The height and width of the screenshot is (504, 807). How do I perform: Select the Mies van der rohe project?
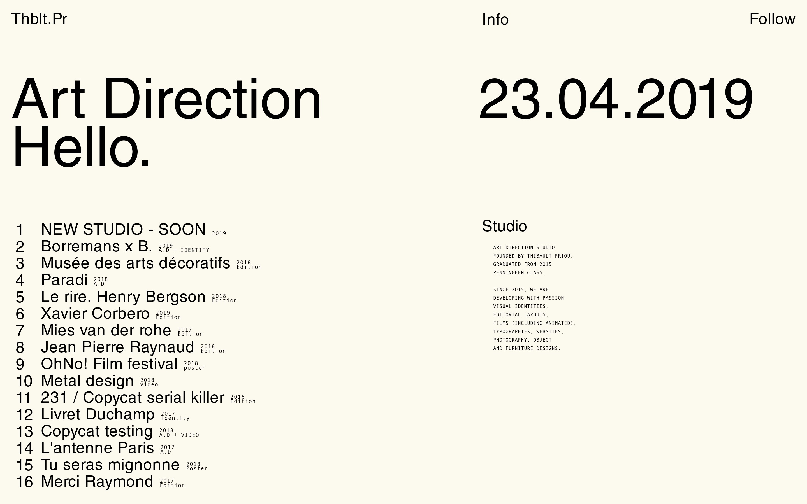tap(106, 330)
